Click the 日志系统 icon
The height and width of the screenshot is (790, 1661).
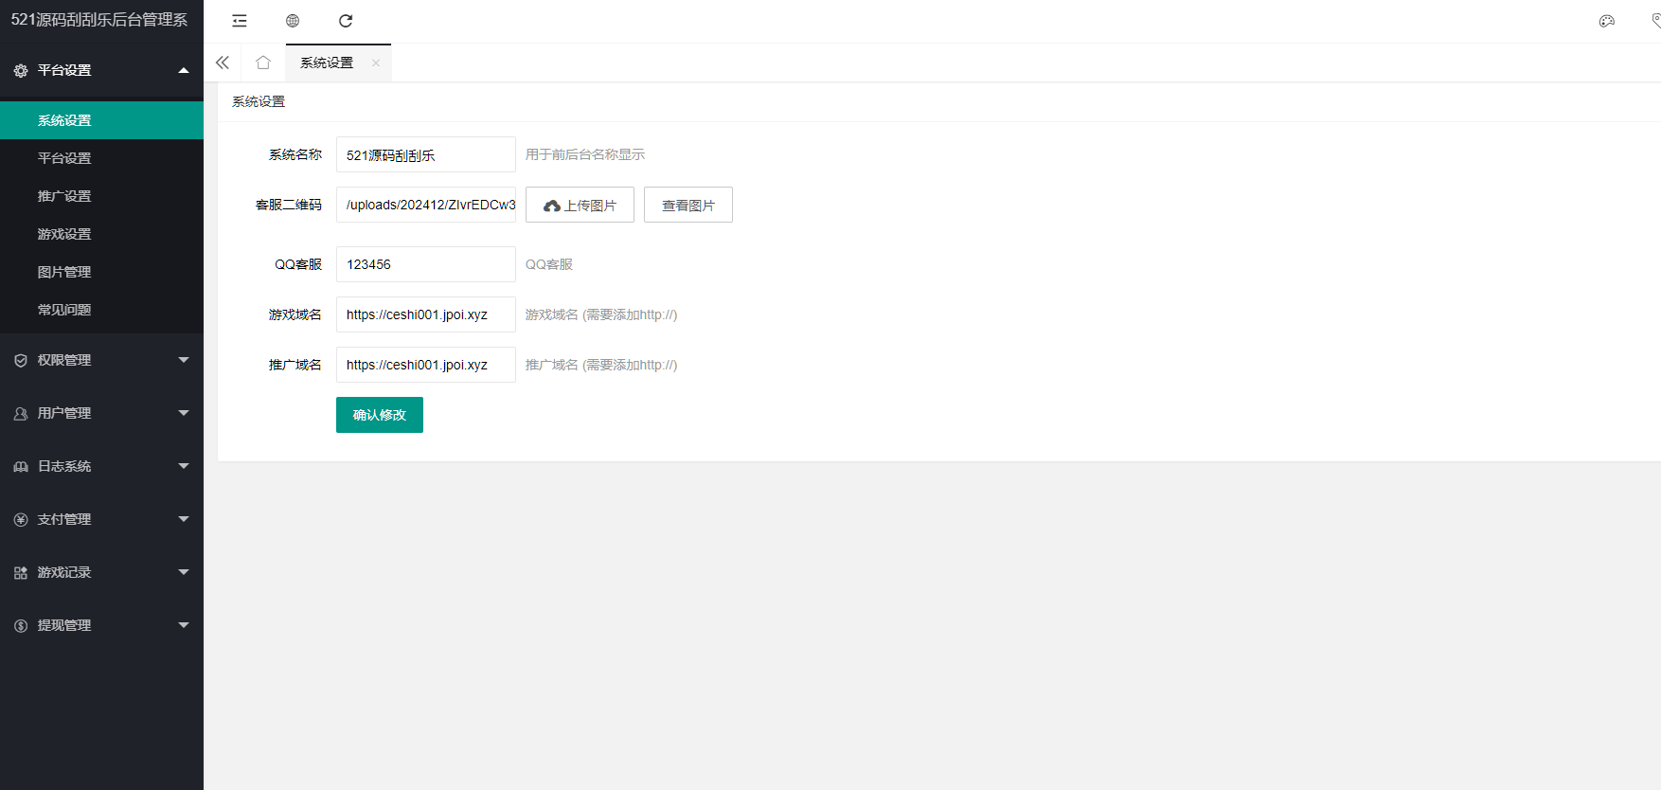click(21, 466)
